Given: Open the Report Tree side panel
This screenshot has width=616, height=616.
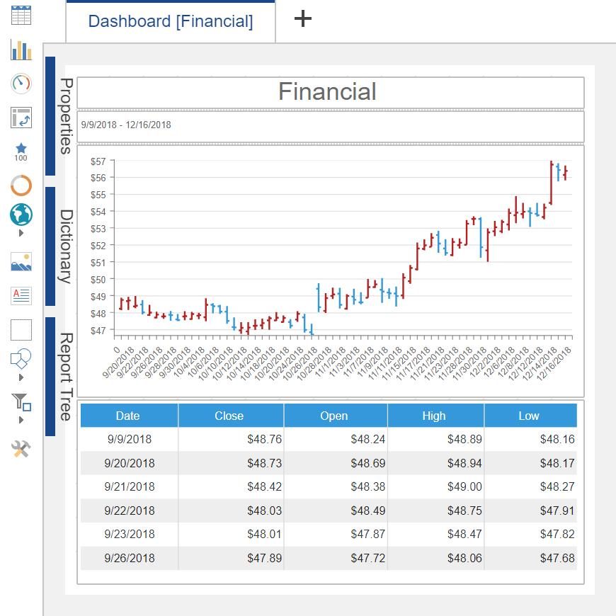Looking at the screenshot, I should [59, 377].
